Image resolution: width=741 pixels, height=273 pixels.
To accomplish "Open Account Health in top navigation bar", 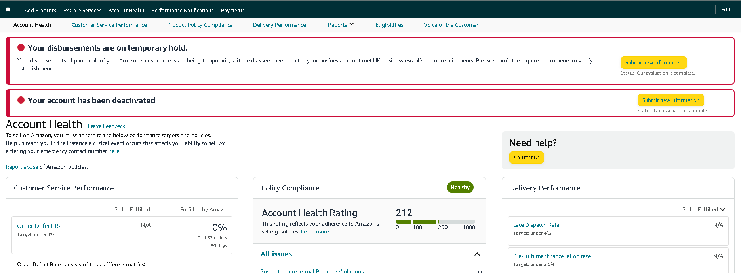I will [x=126, y=10].
